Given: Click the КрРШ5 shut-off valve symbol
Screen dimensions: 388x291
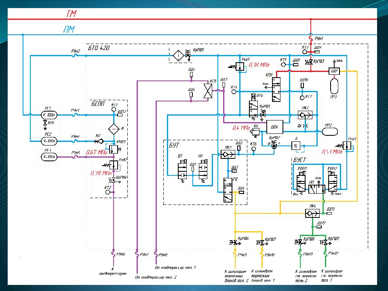Looking at the screenshot, I should tap(188, 56).
